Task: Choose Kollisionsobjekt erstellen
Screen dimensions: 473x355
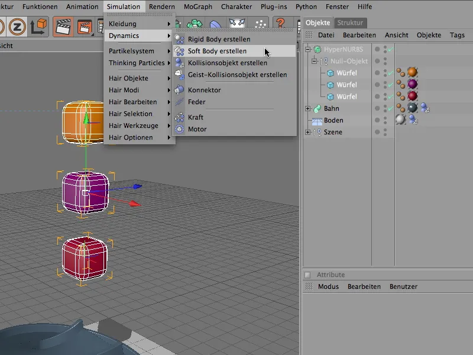Action: 234,63
